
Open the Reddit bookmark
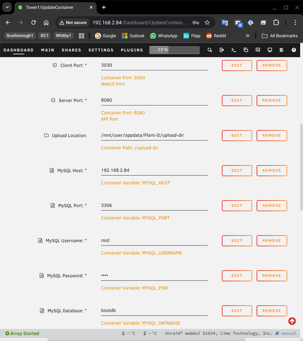click(x=216, y=36)
